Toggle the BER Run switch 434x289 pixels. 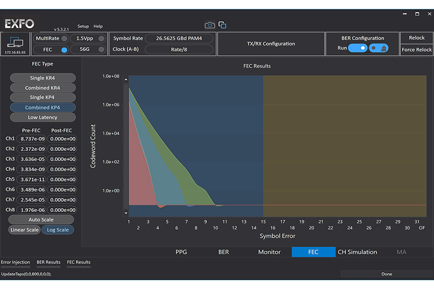[357, 48]
